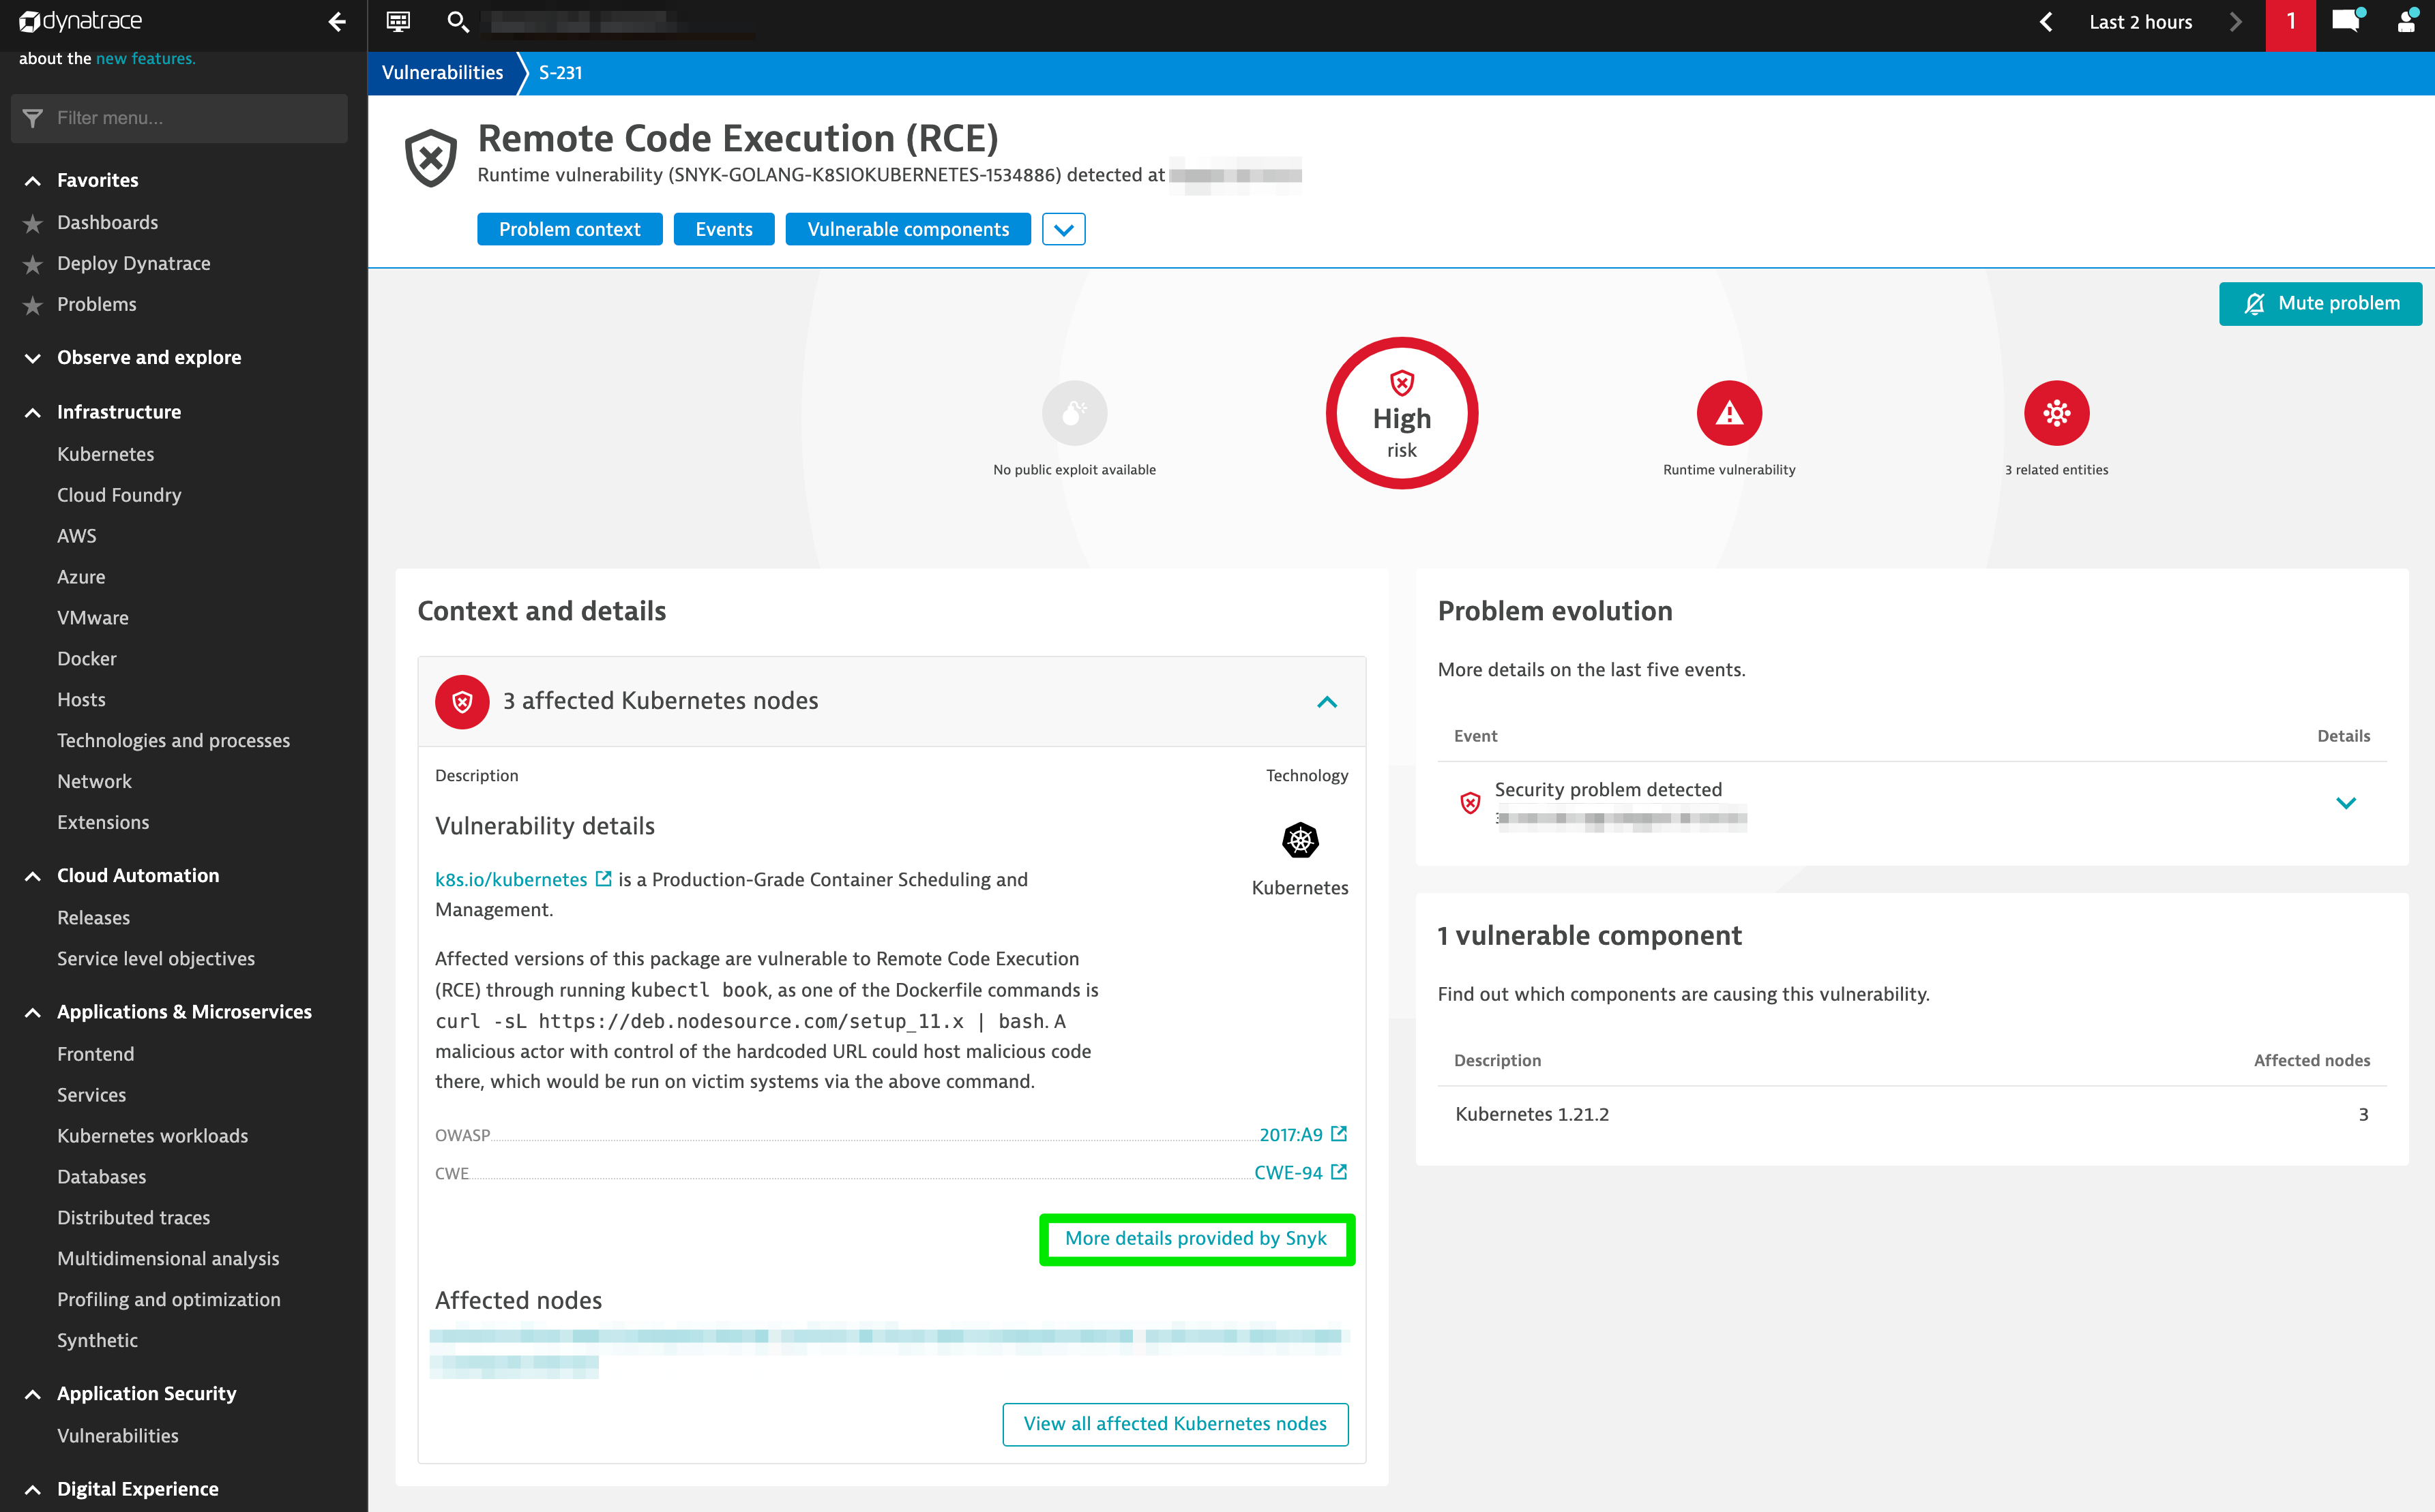The width and height of the screenshot is (2435, 1512).
Task: Click the High risk circle indicator
Action: coord(1402,413)
